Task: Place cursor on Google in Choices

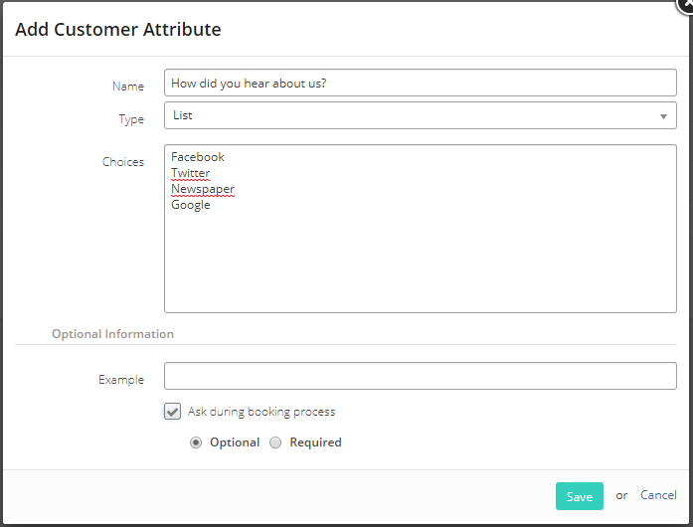Action: pyautogui.click(x=191, y=205)
